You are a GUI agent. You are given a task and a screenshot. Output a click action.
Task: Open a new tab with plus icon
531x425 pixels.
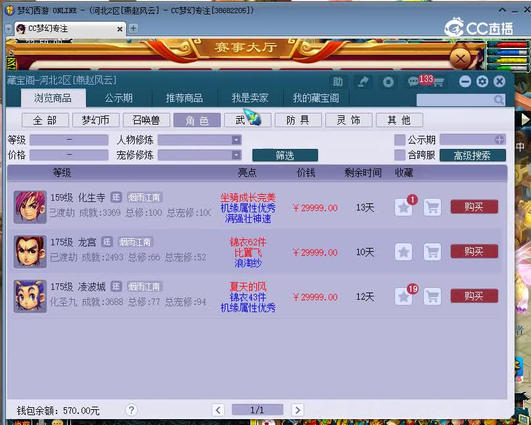pyautogui.click(x=133, y=28)
